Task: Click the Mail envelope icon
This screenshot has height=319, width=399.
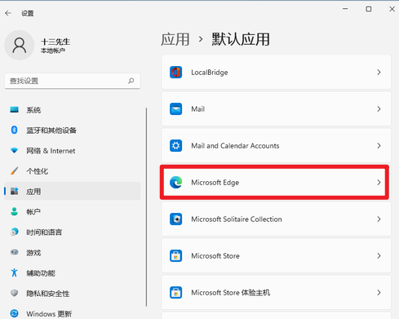Action: tap(175, 109)
